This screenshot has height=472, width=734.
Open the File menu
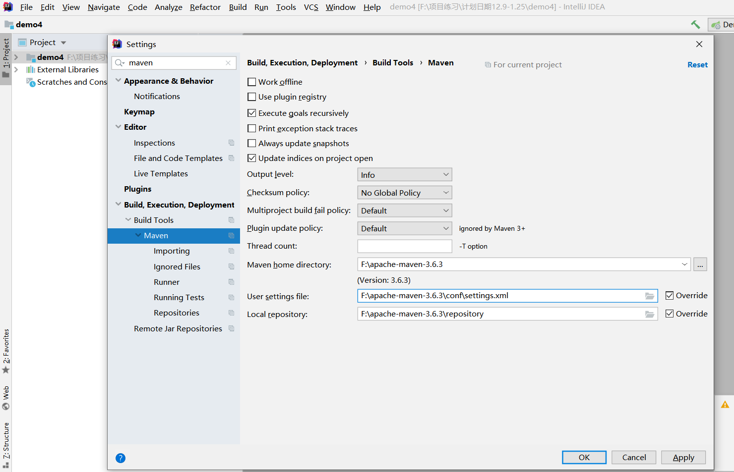[x=26, y=7]
